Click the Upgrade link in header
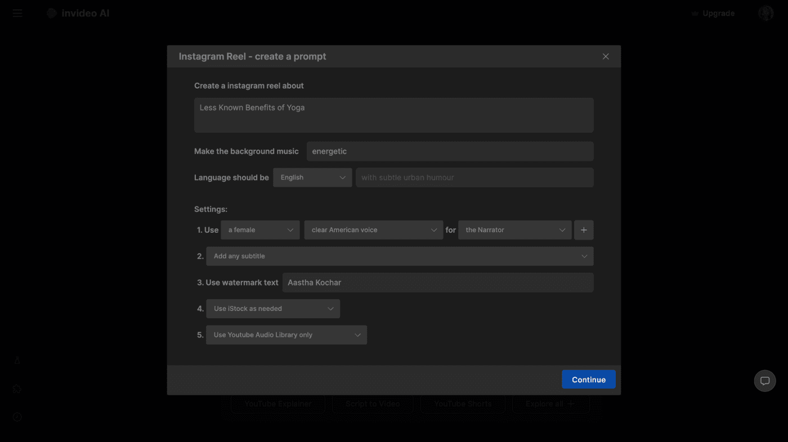 pyautogui.click(x=713, y=13)
